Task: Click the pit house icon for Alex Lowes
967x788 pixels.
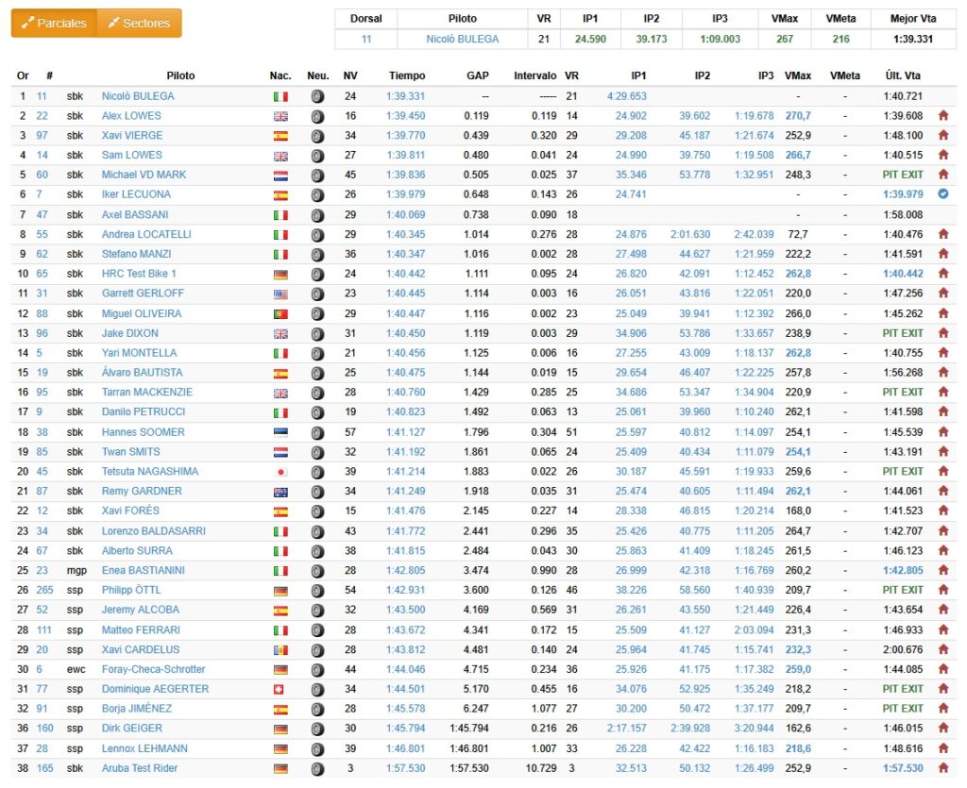Action: tap(942, 116)
